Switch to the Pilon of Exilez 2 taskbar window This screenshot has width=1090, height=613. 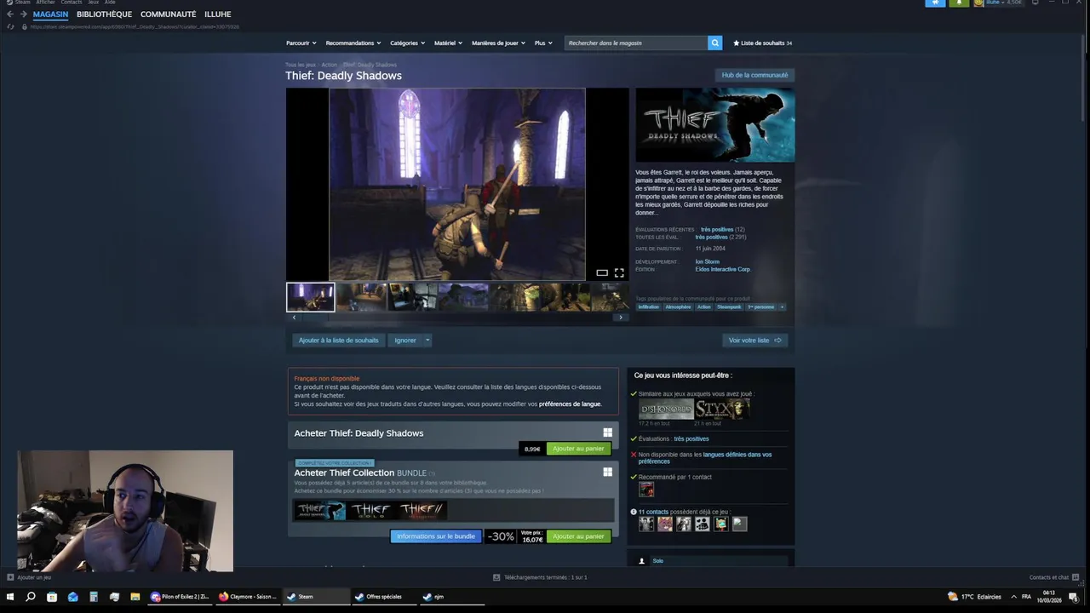click(x=181, y=597)
